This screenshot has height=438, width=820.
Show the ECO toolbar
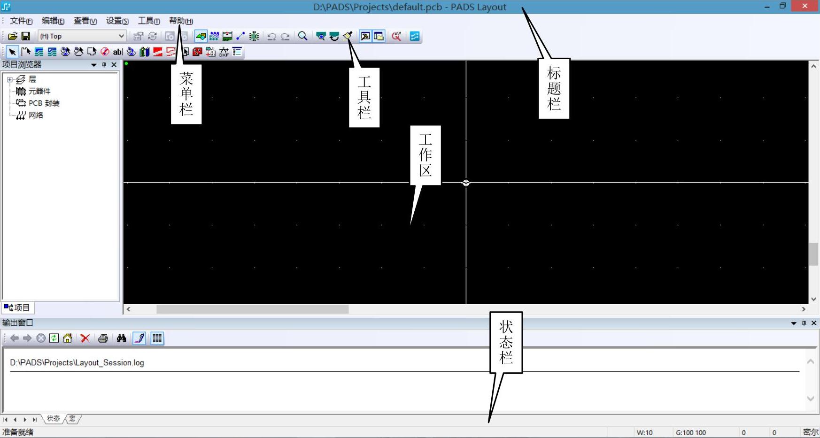click(x=240, y=36)
